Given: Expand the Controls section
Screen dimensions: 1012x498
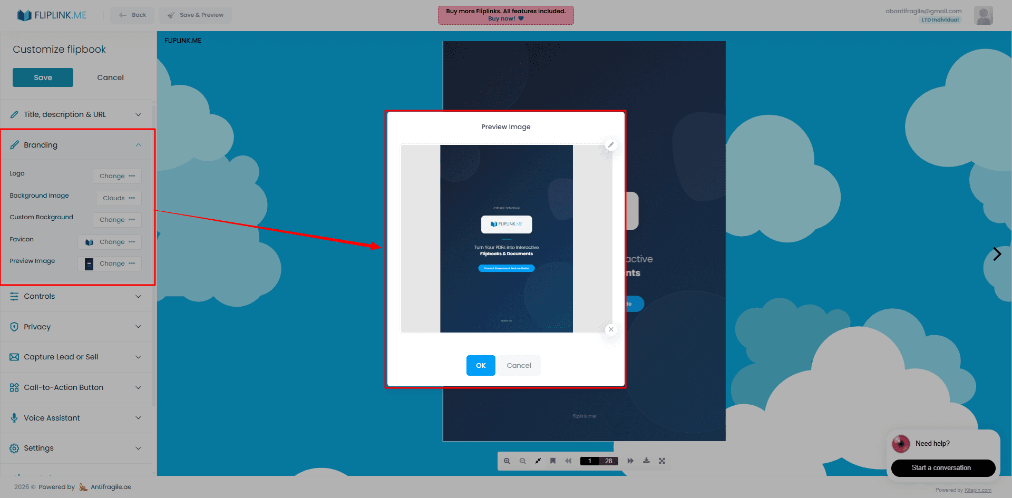Looking at the screenshot, I should 76,296.
